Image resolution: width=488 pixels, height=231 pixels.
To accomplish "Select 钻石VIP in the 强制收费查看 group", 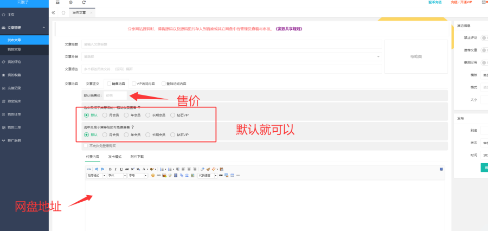I will (173, 115).
